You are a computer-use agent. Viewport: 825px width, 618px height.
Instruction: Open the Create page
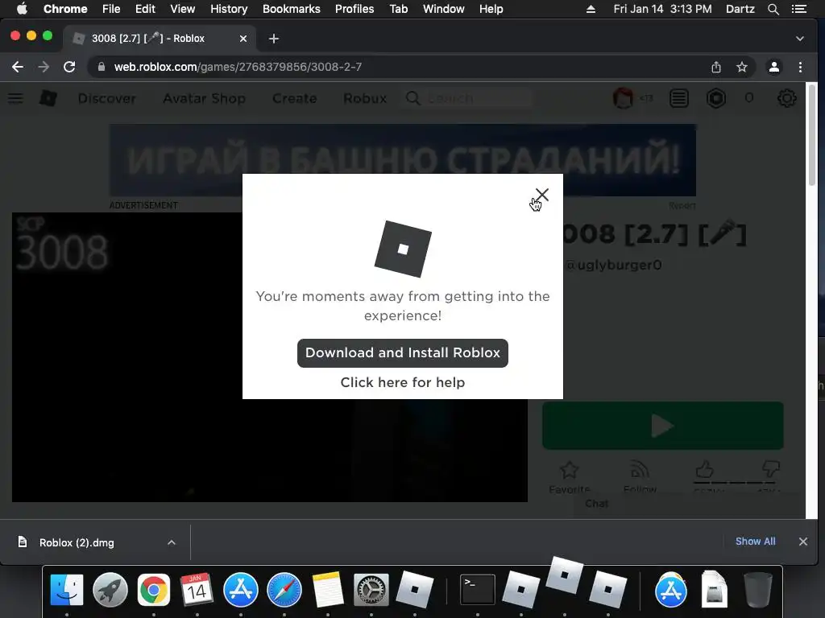[295, 98]
